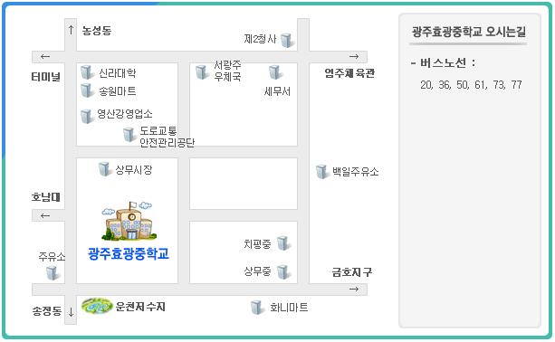Click the 주유소 building icon
The image size is (555, 342).
click(53, 273)
